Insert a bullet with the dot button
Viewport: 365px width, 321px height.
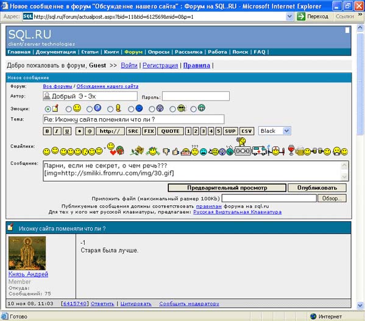click(x=80, y=131)
